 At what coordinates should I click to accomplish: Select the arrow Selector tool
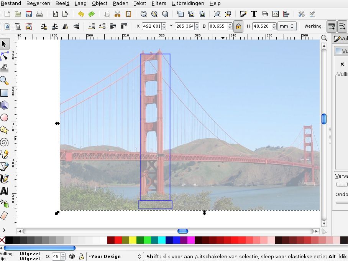[4, 44]
